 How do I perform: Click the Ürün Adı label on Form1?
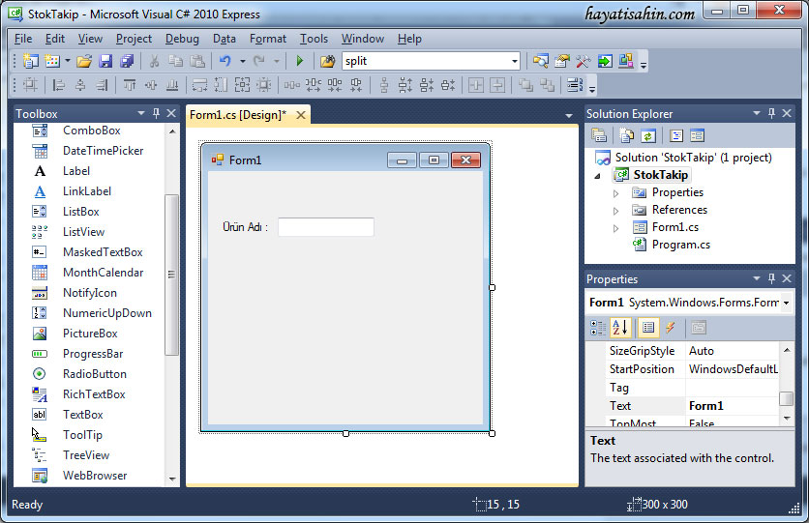(245, 227)
